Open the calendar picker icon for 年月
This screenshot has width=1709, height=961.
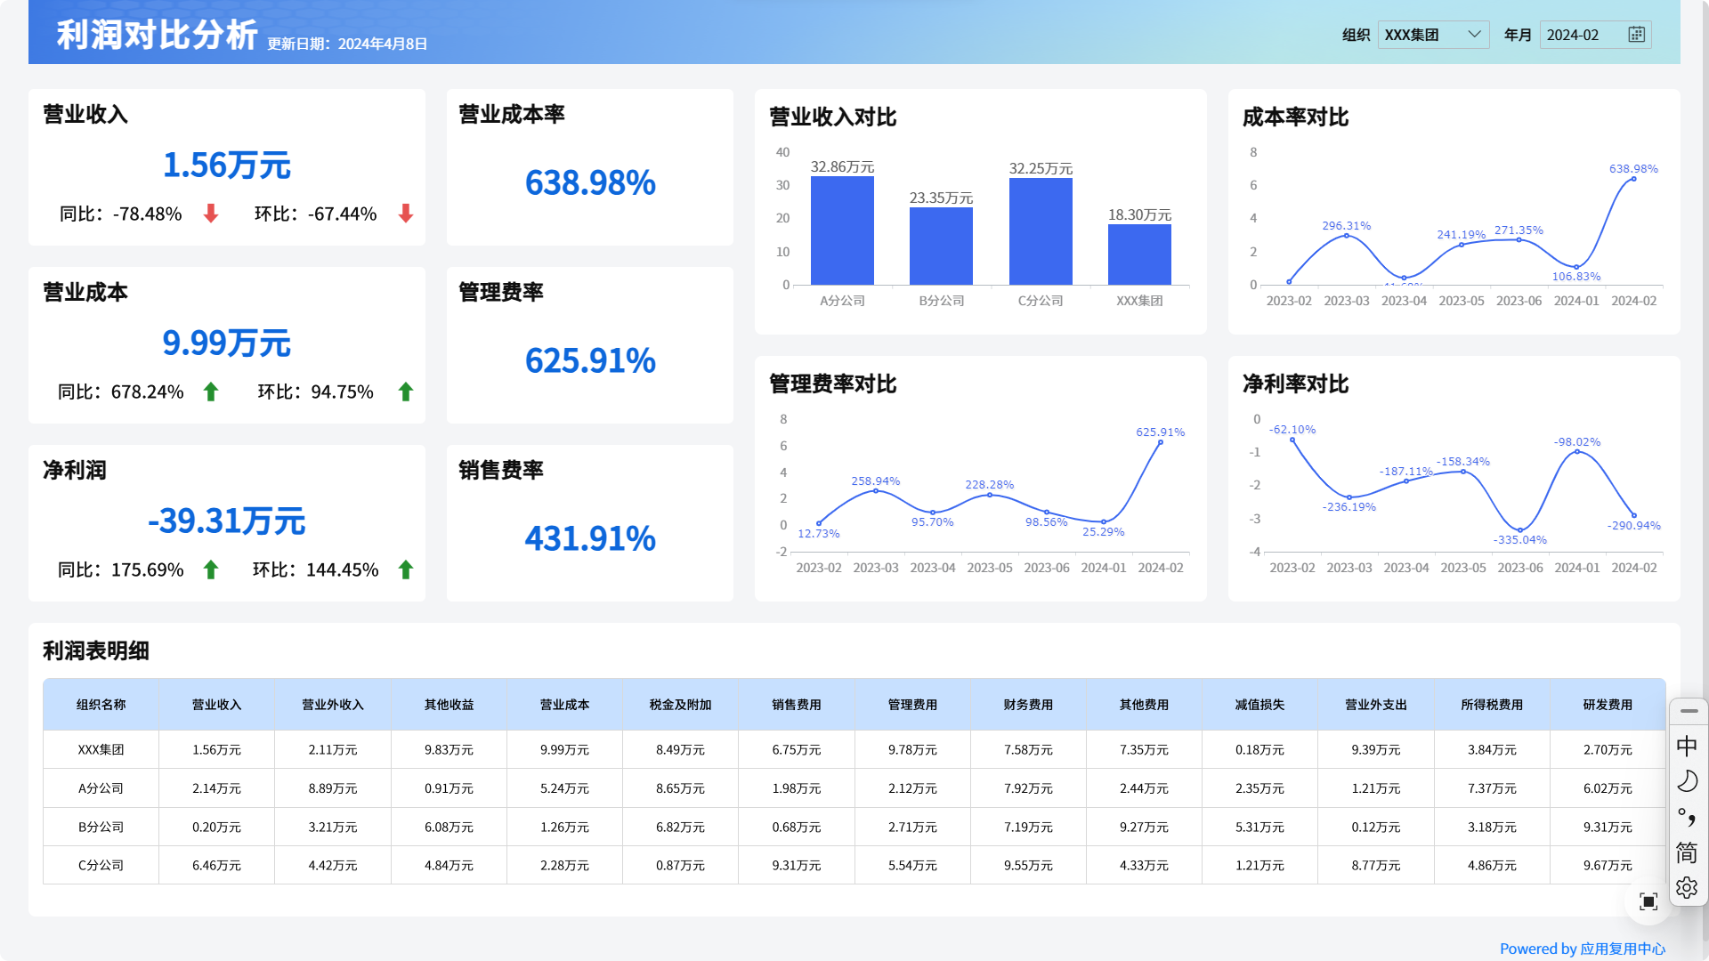coord(1636,35)
